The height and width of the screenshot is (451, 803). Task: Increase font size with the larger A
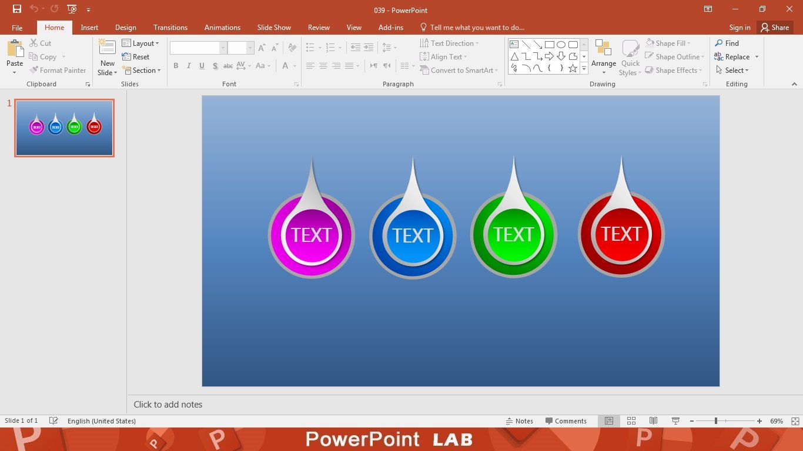pyautogui.click(x=262, y=48)
